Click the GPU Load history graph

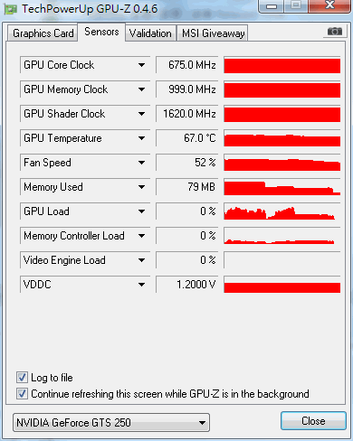(x=282, y=211)
